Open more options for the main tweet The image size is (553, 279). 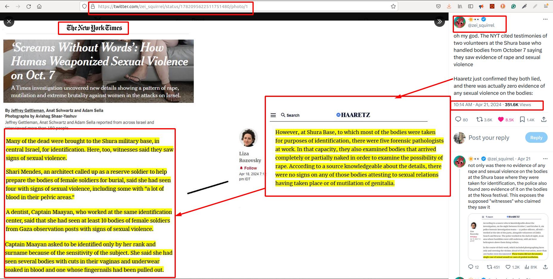[545, 19]
